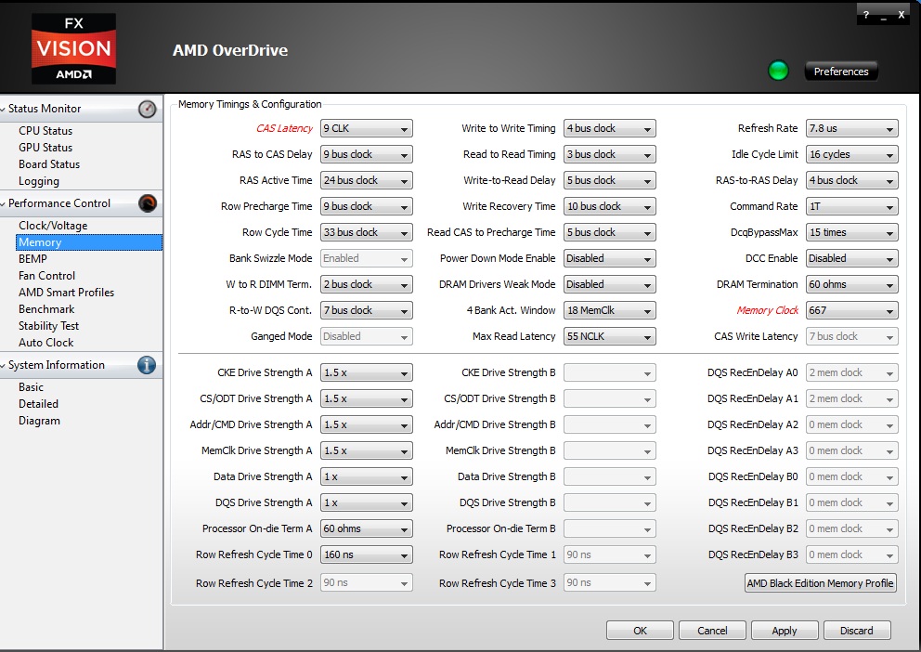Screen dimensions: 921x652
Task: Select GPU Status in the sidebar
Action: [45, 148]
